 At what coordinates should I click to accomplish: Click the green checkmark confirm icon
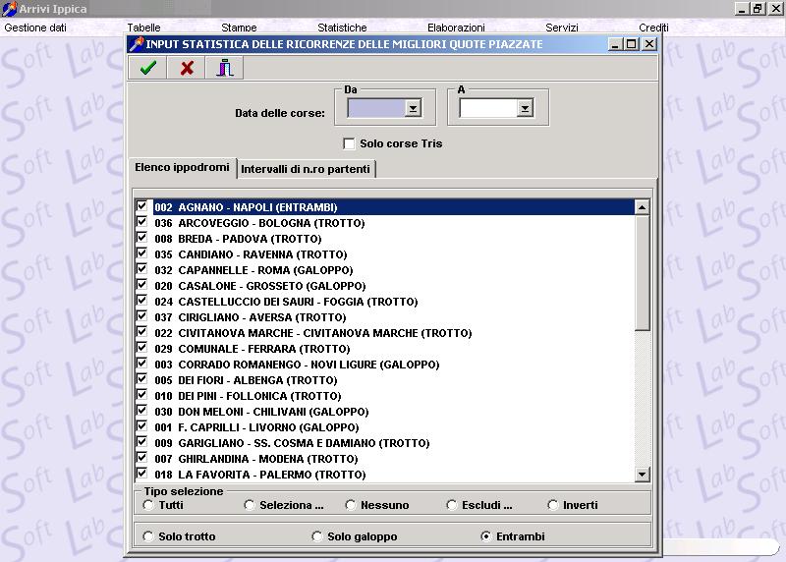coord(147,68)
